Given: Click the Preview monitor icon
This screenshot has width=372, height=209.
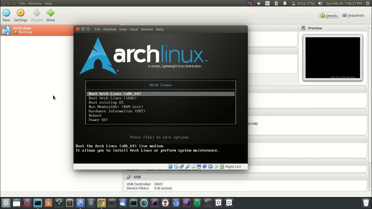Looking at the screenshot, I should click(303, 28).
